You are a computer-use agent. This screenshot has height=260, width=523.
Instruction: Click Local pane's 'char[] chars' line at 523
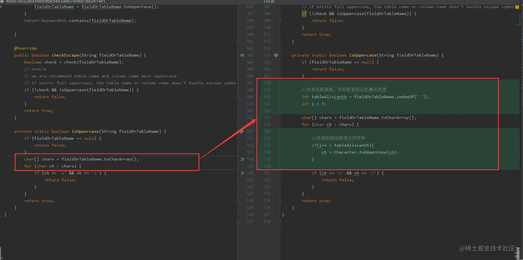359,118
